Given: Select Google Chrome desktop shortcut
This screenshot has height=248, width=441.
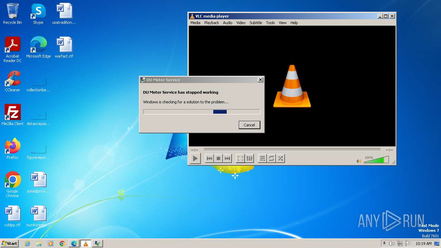Looking at the screenshot, I should click(12, 185).
